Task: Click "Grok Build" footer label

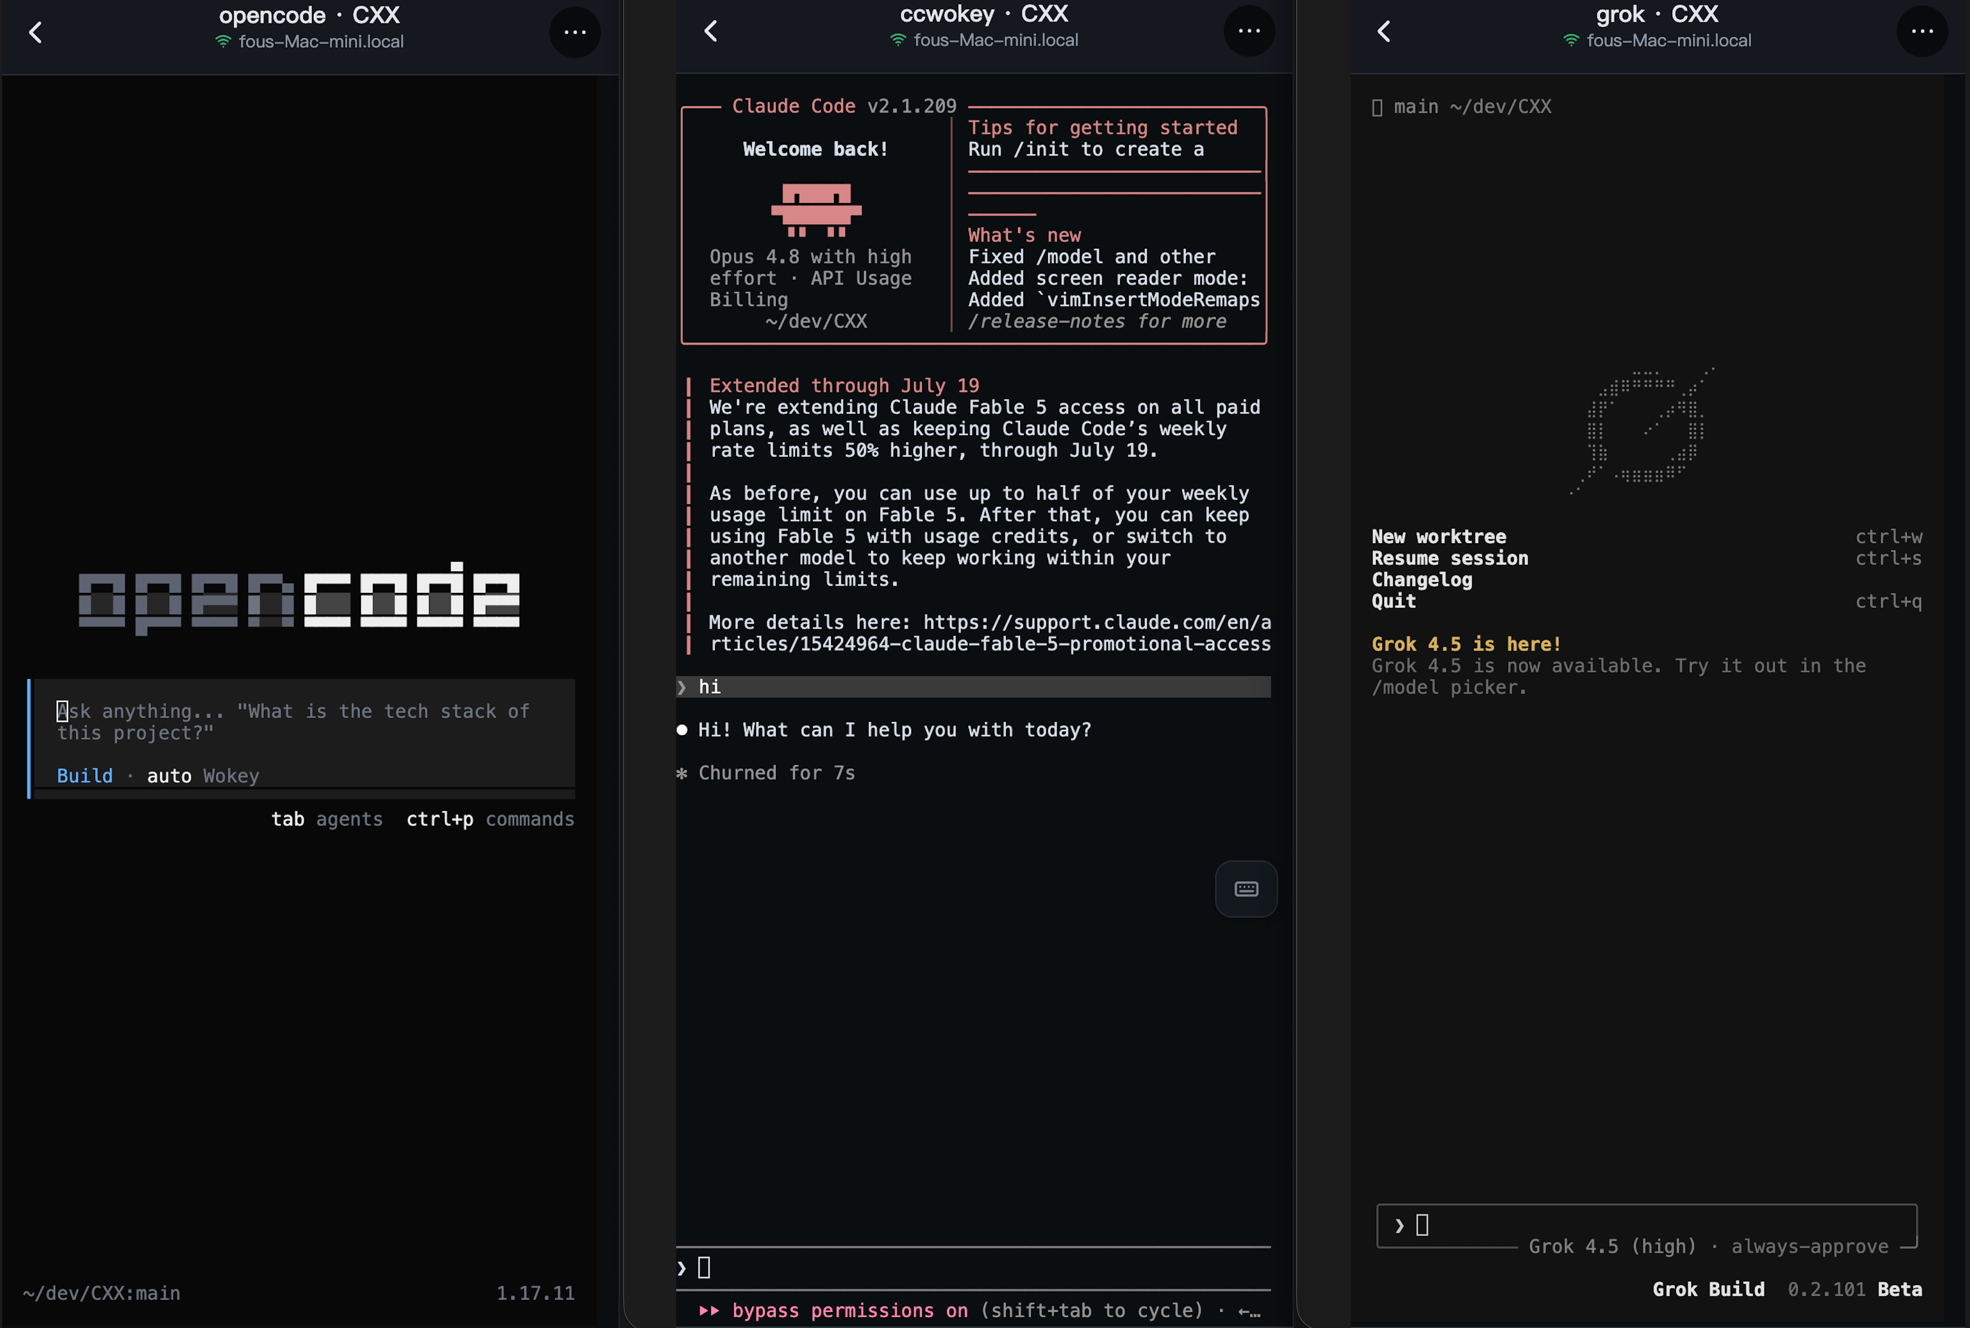Action: pos(1708,1289)
